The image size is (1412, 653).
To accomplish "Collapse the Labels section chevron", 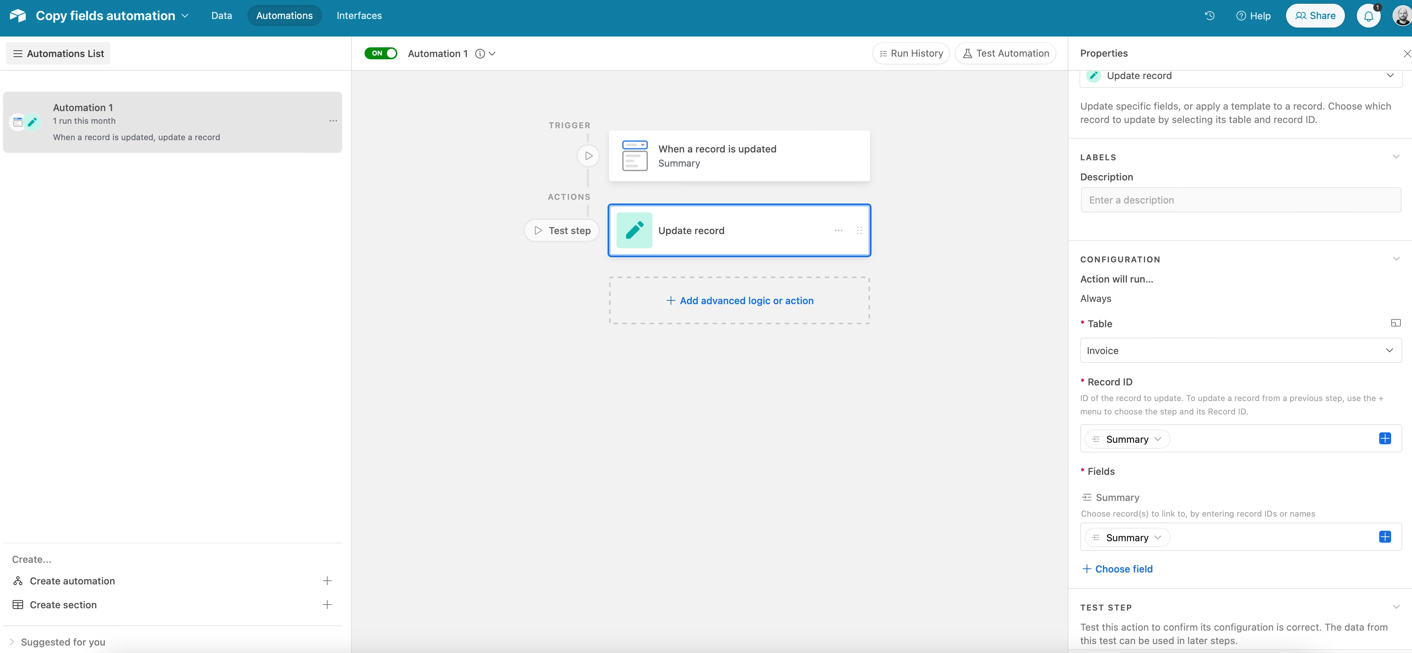I will (x=1396, y=157).
